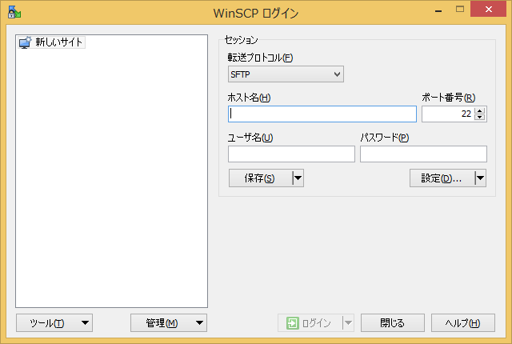Click the WinSCP app icon in title bar

tap(14, 13)
